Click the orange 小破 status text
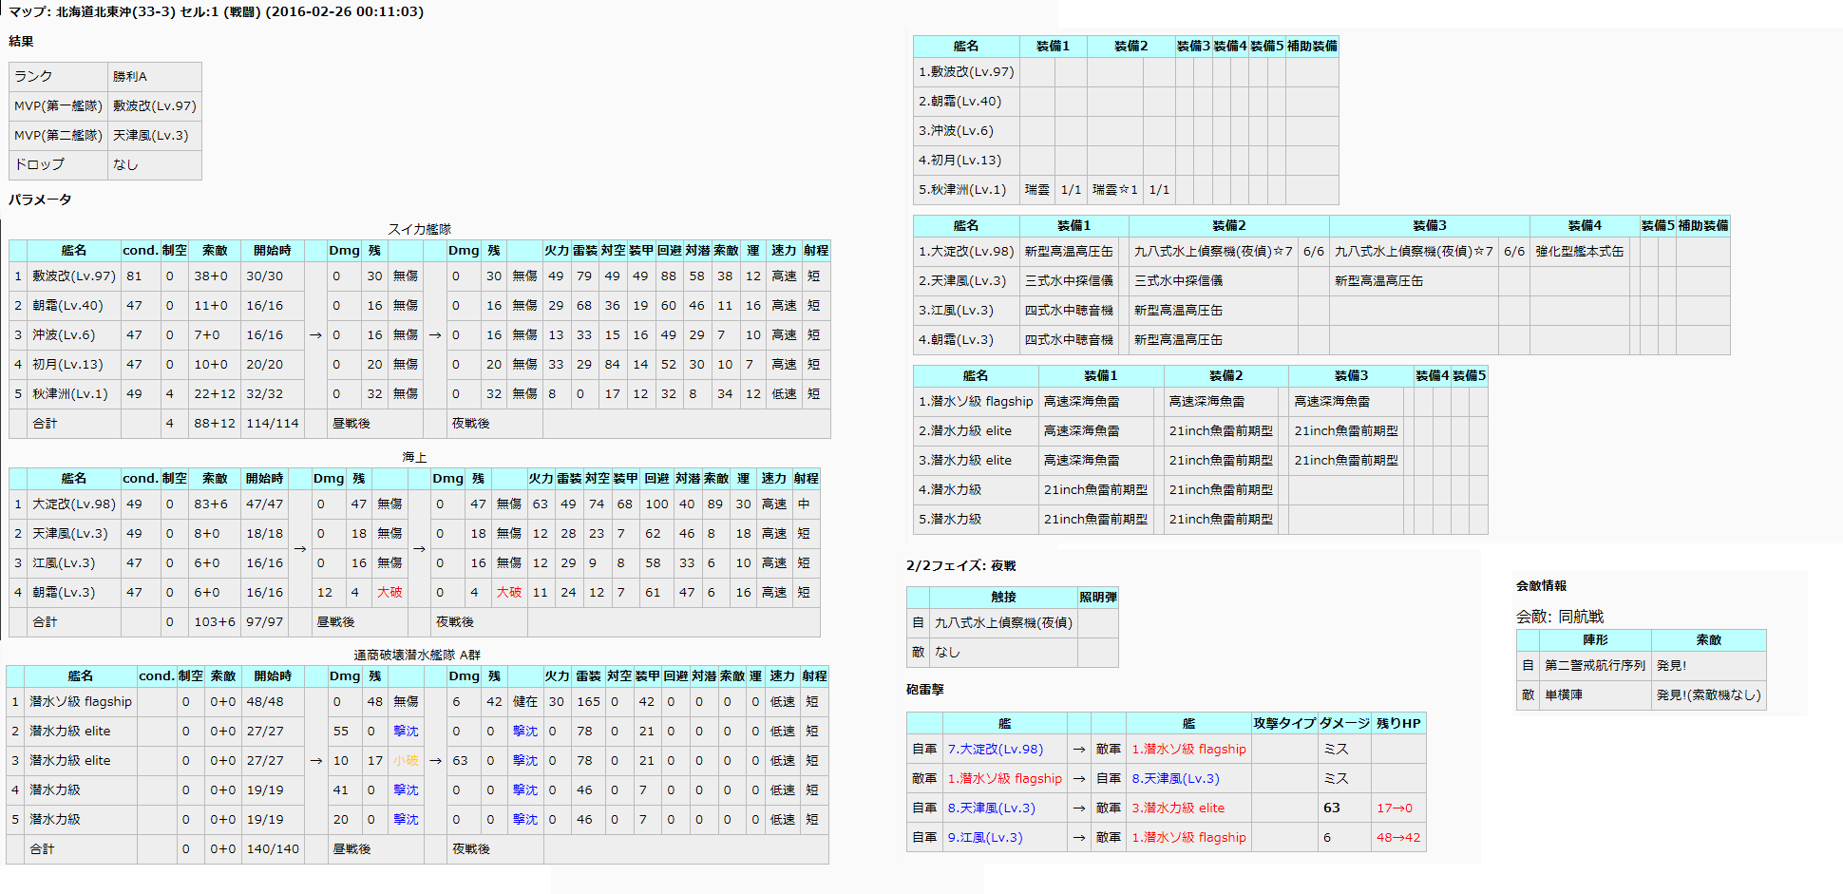The width and height of the screenshot is (1843, 894). 406,760
